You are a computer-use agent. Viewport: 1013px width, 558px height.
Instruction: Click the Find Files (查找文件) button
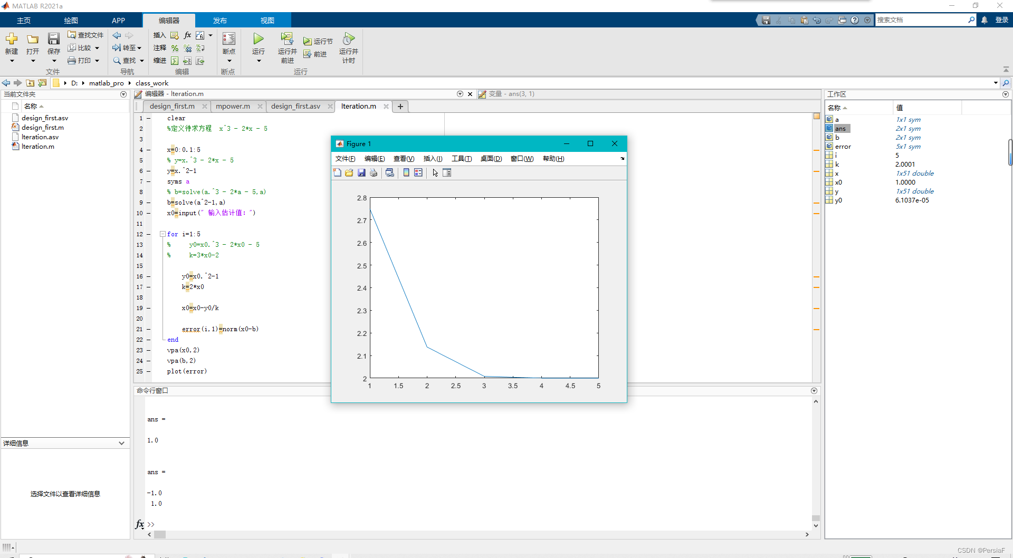coord(85,35)
